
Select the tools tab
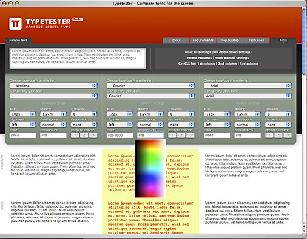click(x=283, y=41)
